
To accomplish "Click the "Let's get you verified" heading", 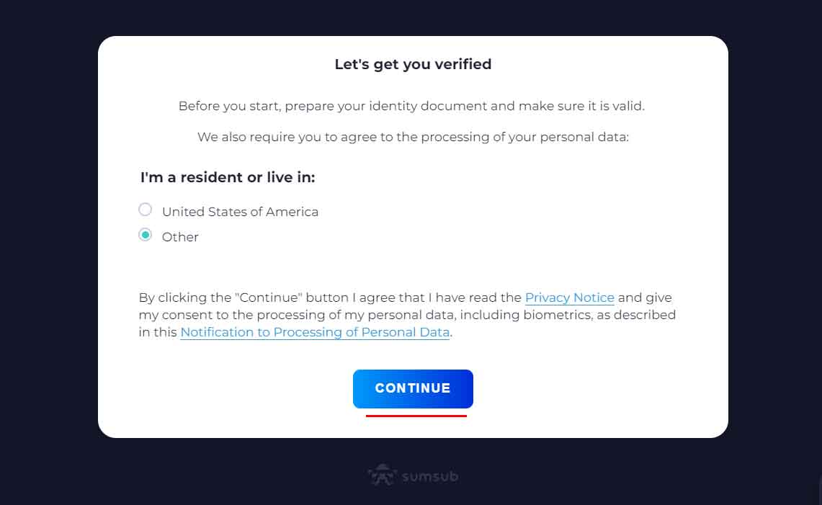I will [413, 64].
